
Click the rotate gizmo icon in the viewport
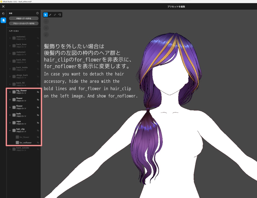pyautogui.click(x=46, y=28)
